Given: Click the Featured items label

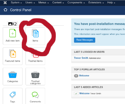Looking at the screenshot, I should click(12, 61).
